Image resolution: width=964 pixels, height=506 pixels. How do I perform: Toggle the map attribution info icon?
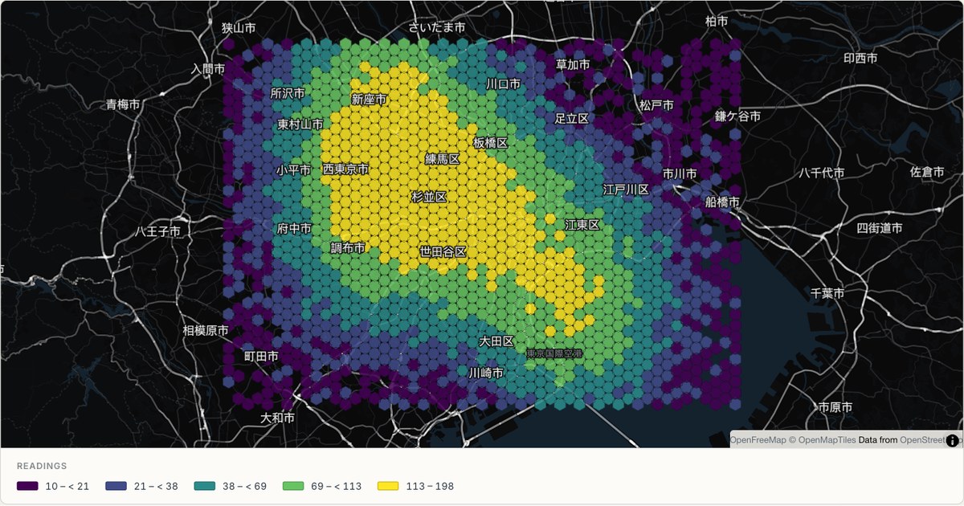tap(953, 440)
